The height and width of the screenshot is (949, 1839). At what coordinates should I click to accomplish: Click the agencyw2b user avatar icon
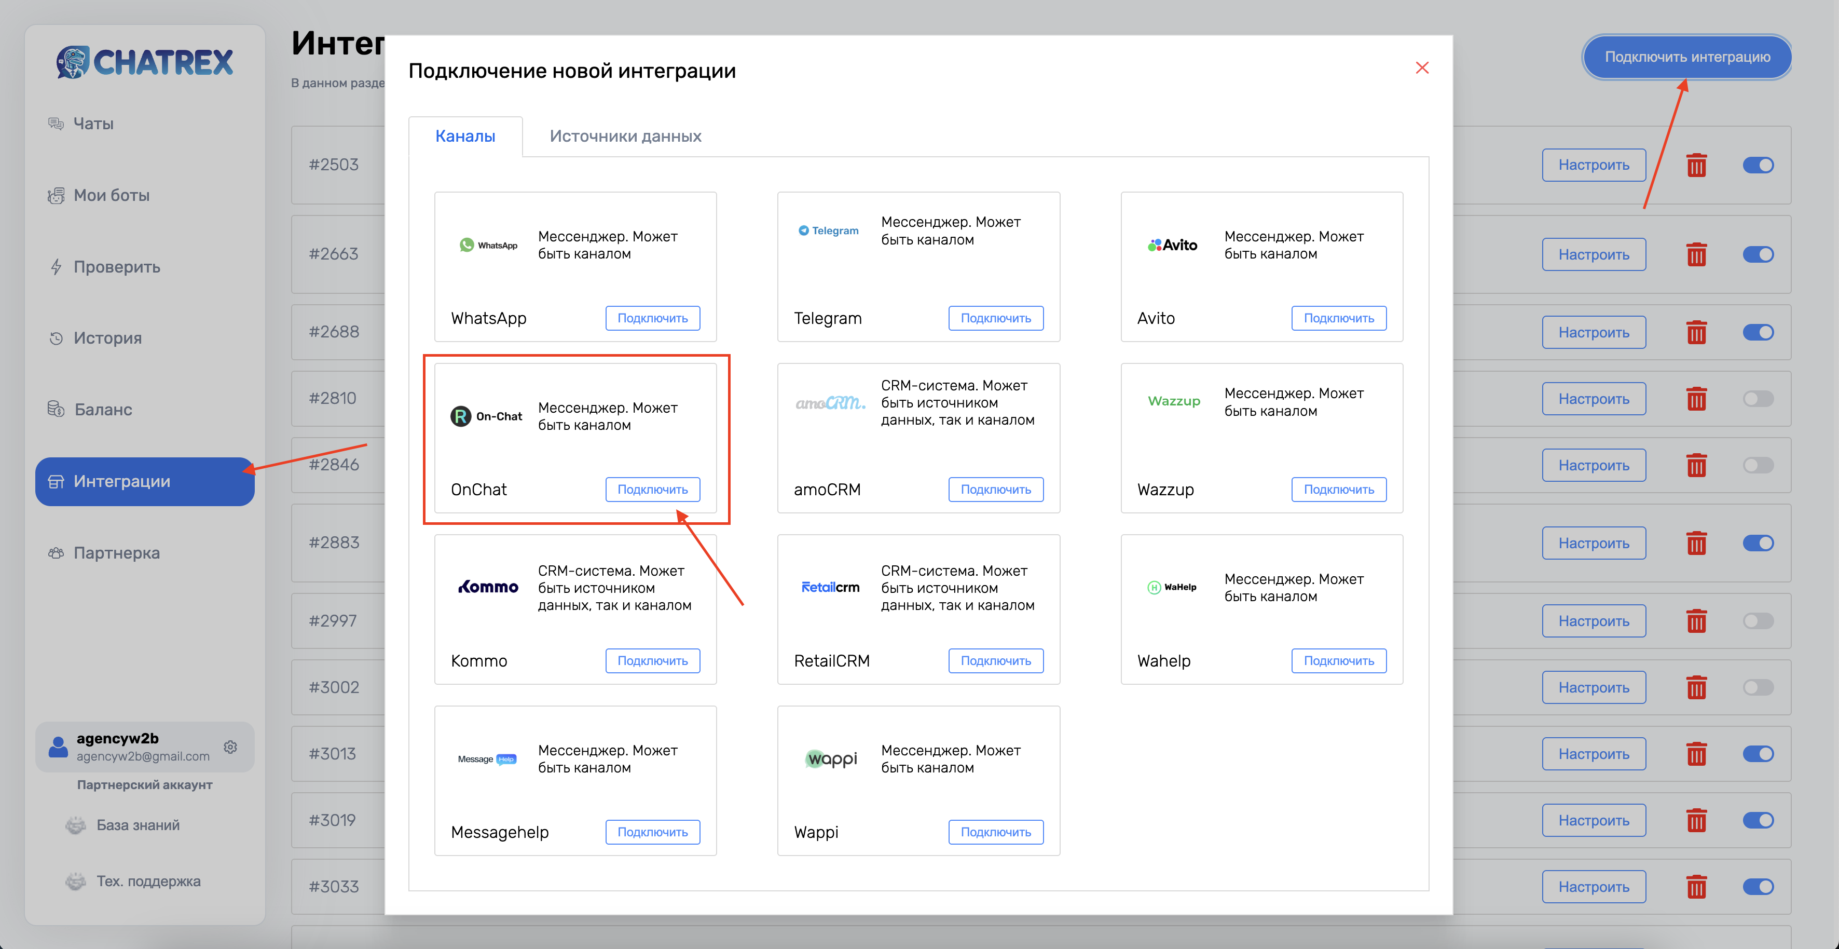tap(58, 747)
